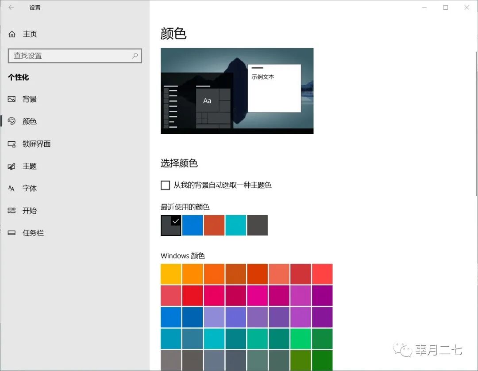Select the blue recently used color
This screenshot has width=478, height=371.
tap(192, 225)
